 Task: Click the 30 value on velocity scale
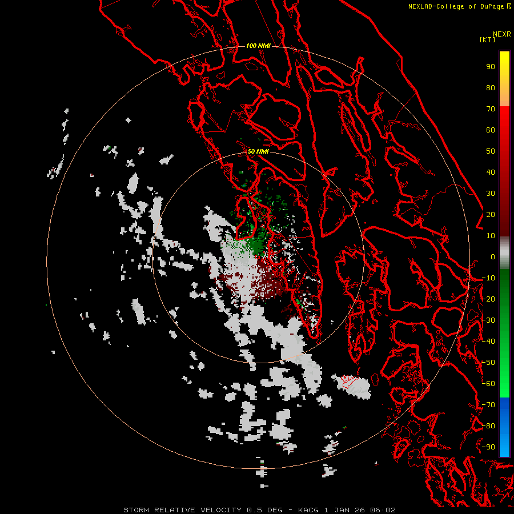491,194
